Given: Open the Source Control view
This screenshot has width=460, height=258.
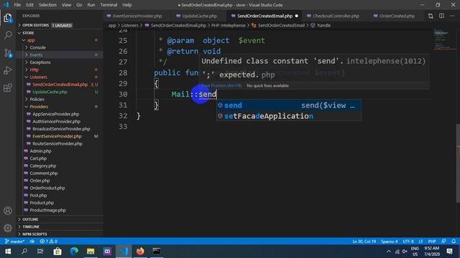Looking at the screenshot, I should 8,53.
